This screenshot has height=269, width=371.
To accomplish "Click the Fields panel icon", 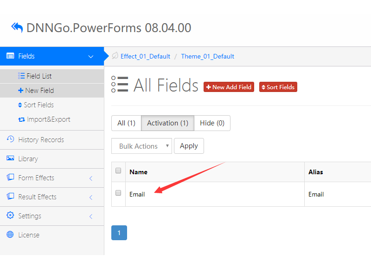I will pyautogui.click(x=10, y=56).
